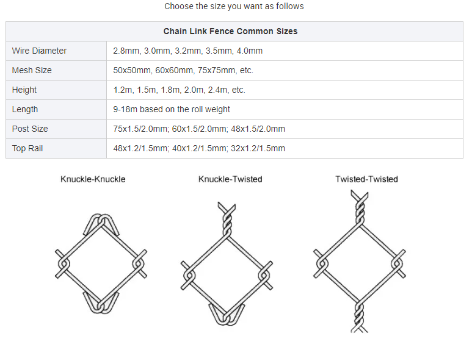Screen dimensions: 472x347
Task: Select the Knuckle-Twisted label text
Action: click(x=230, y=179)
